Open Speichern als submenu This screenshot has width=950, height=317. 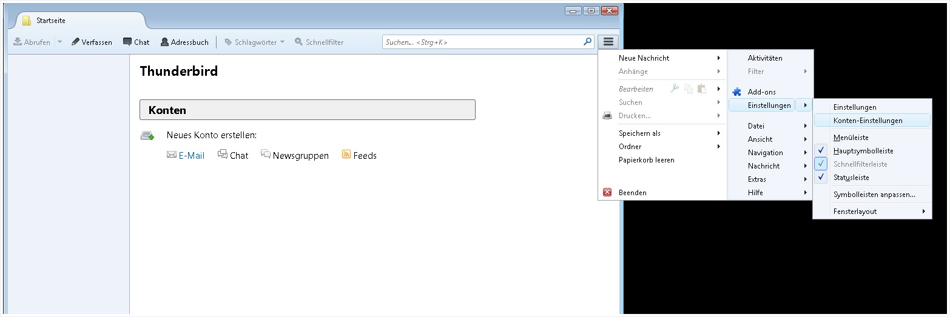[x=662, y=133]
